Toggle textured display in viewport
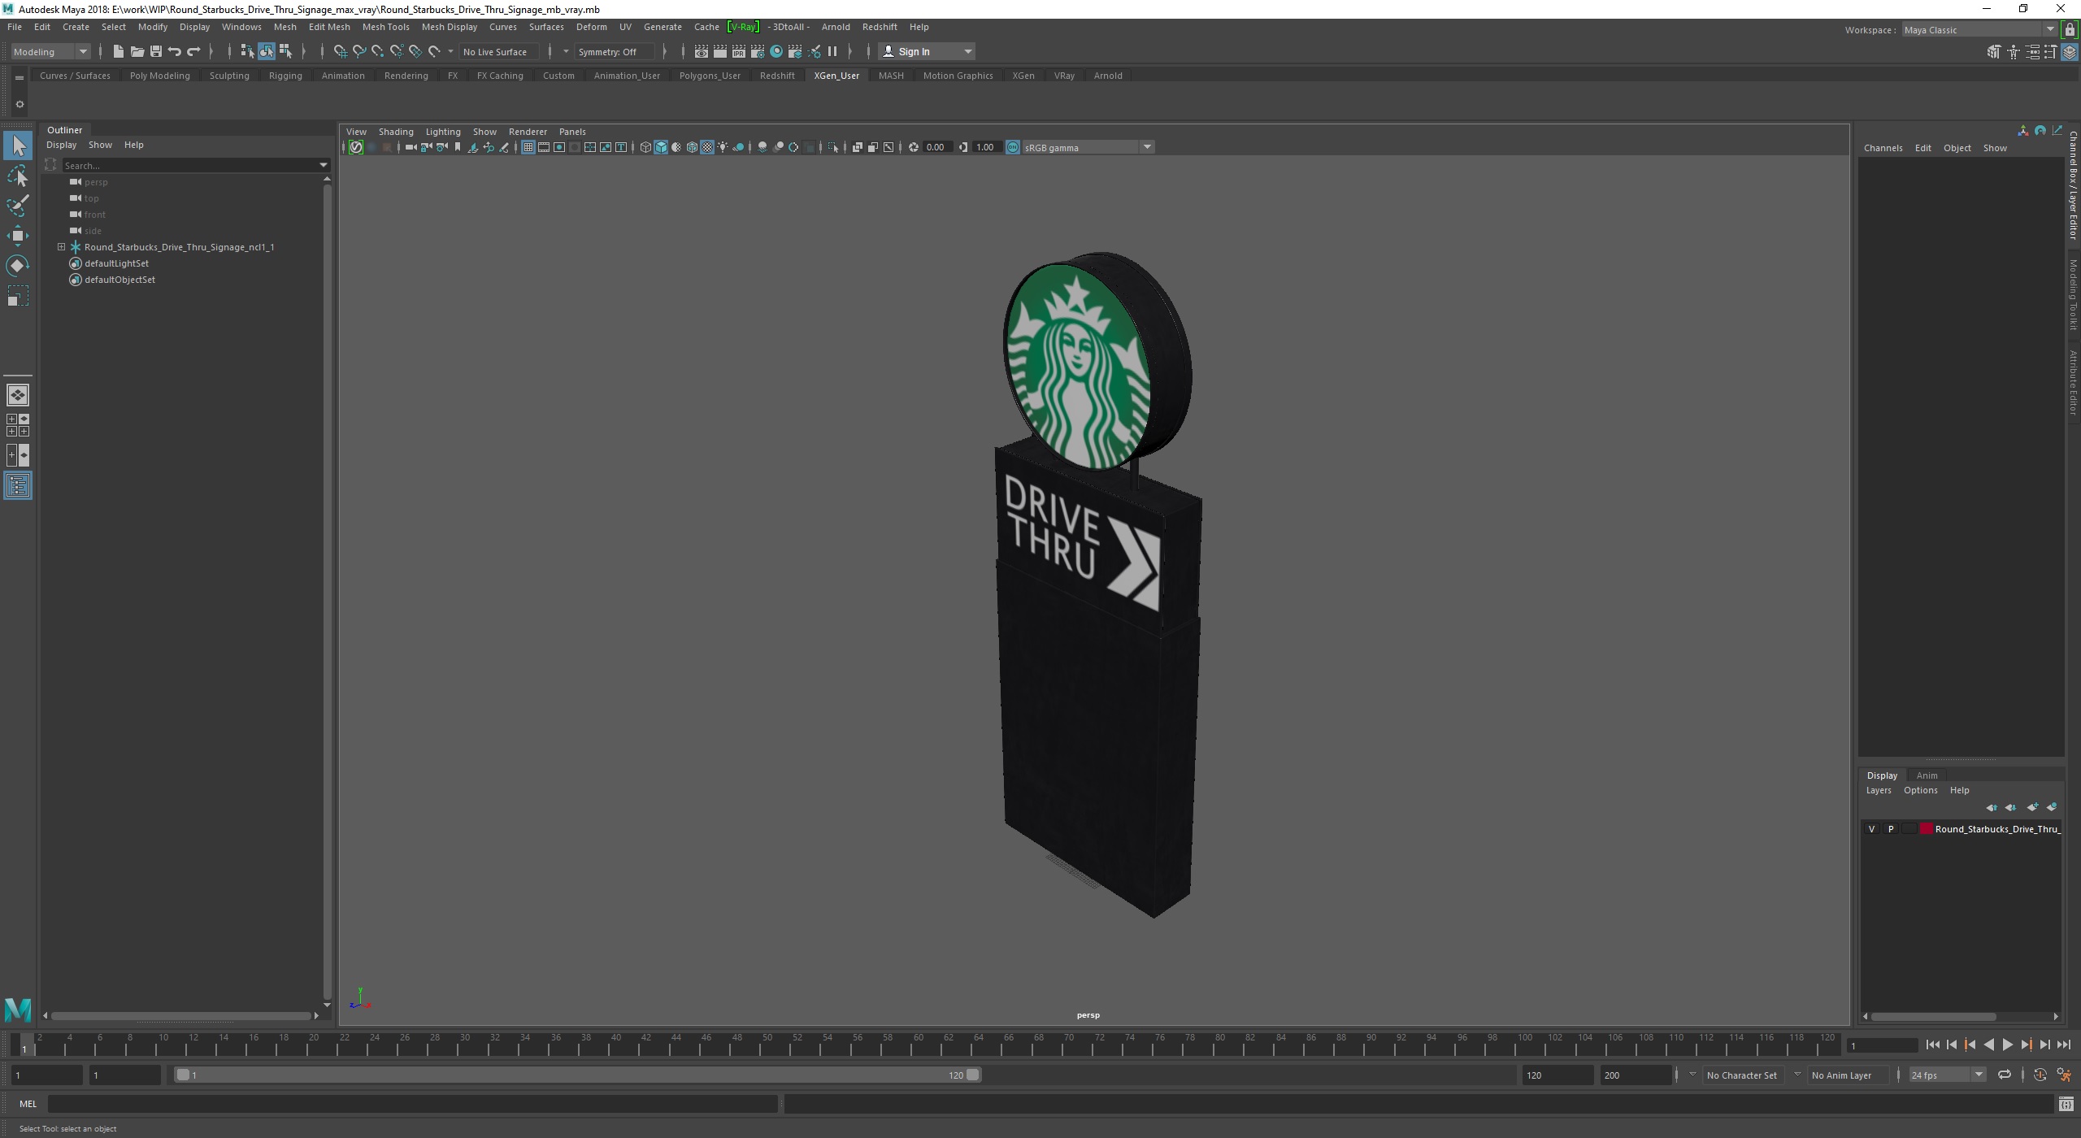Image resolution: width=2081 pixels, height=1138 pixels. 707,147
